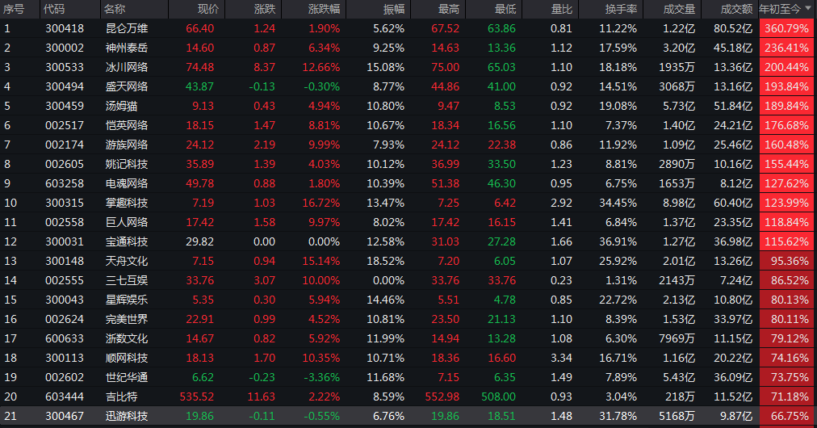Click the 360.79% year-to-date cell

pyautogui.click(x=786, y=28)
